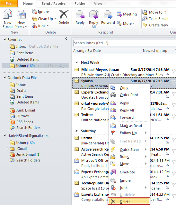This screenshot has width=176, height=205.
Task: Click the Create New quick step
Action: click(155, 25)
